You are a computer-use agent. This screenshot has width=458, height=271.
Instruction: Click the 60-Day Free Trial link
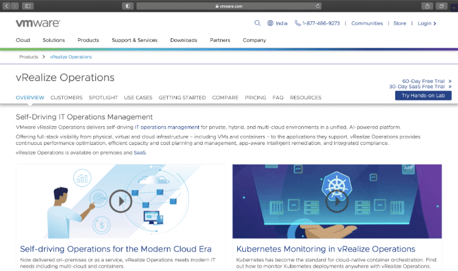click(x=427, y=81)
